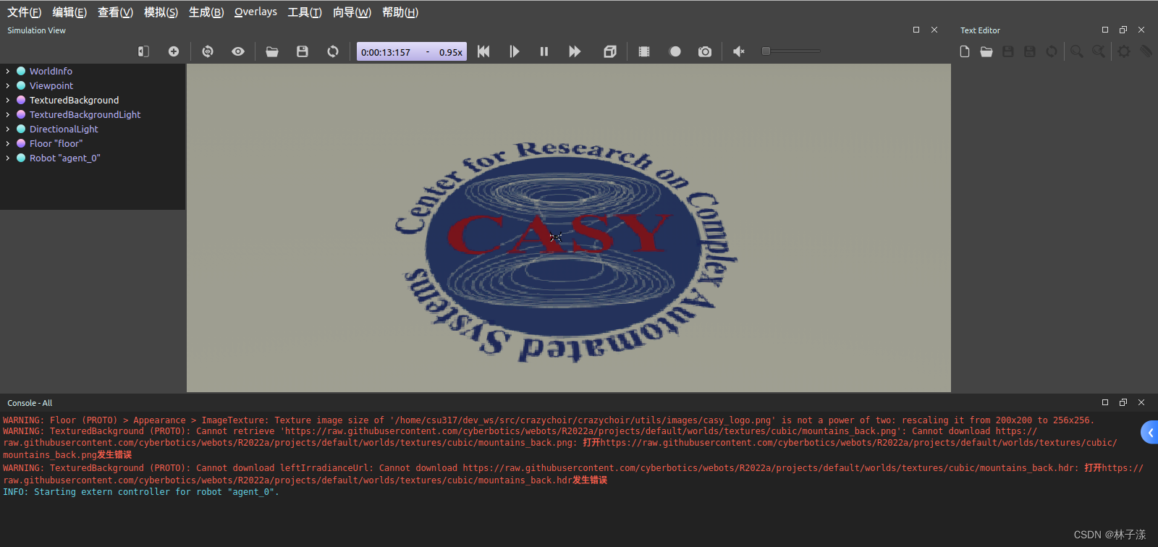Select Floor "floor" in scene tree
Screen dimensions: 1158x547
[x=56, y=143]
